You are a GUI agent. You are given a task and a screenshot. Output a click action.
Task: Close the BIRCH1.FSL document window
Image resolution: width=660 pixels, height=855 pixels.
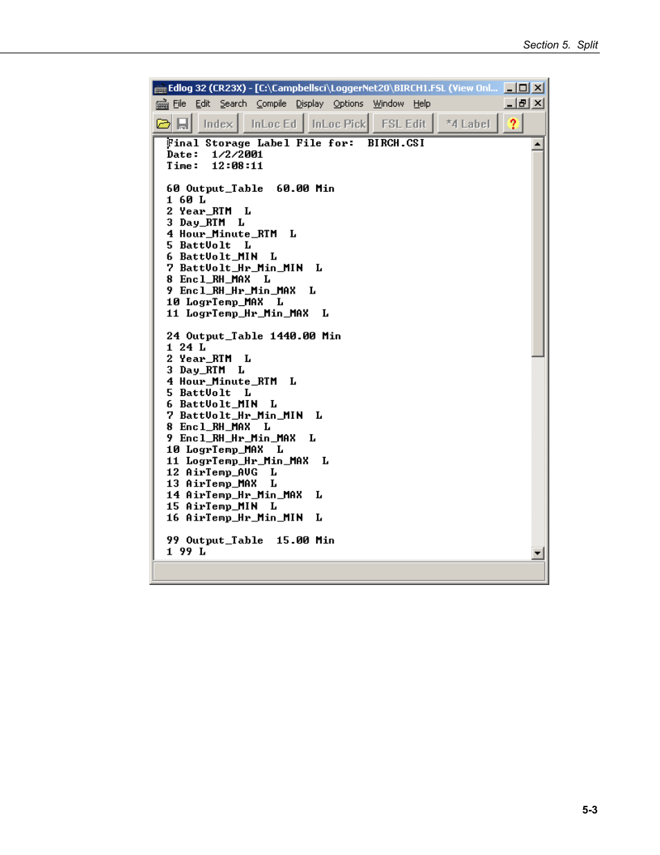click(x=538, y=103)
